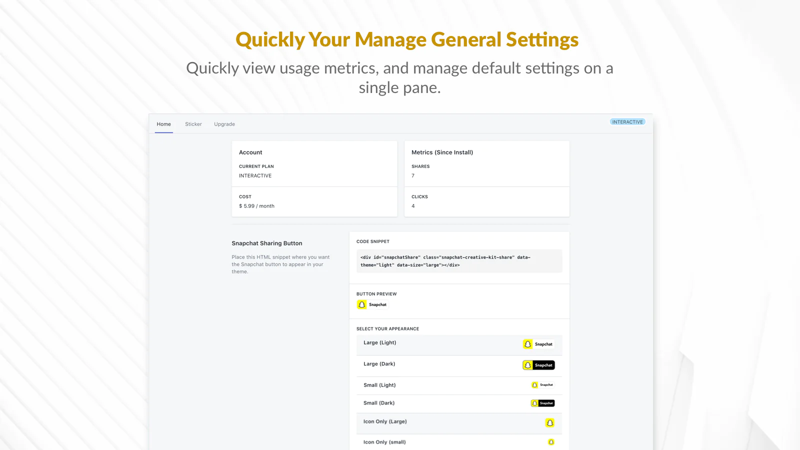Click the Large Dark Snapchat button sample

pyautogui.click(x=538, y=365)
